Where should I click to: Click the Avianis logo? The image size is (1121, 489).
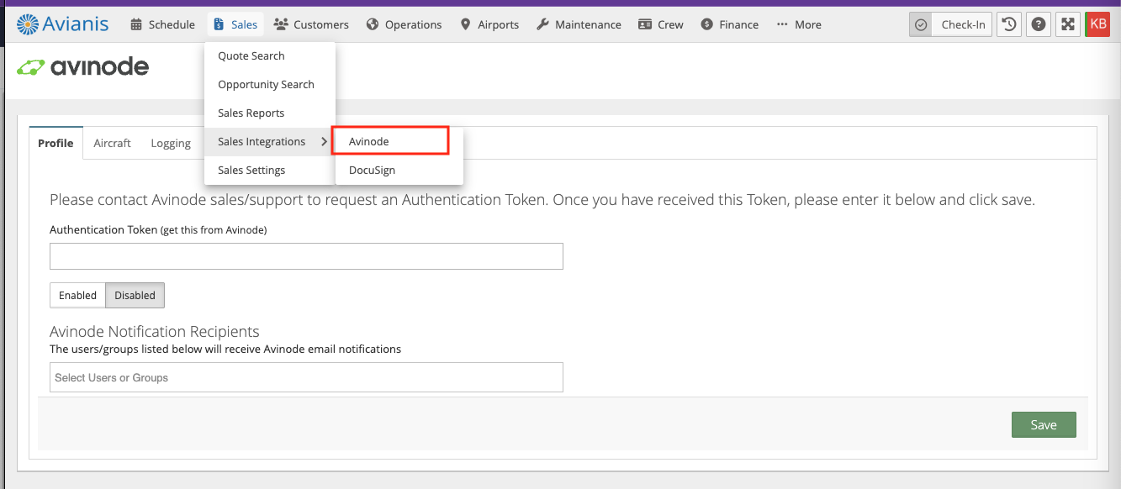point(63,24)
